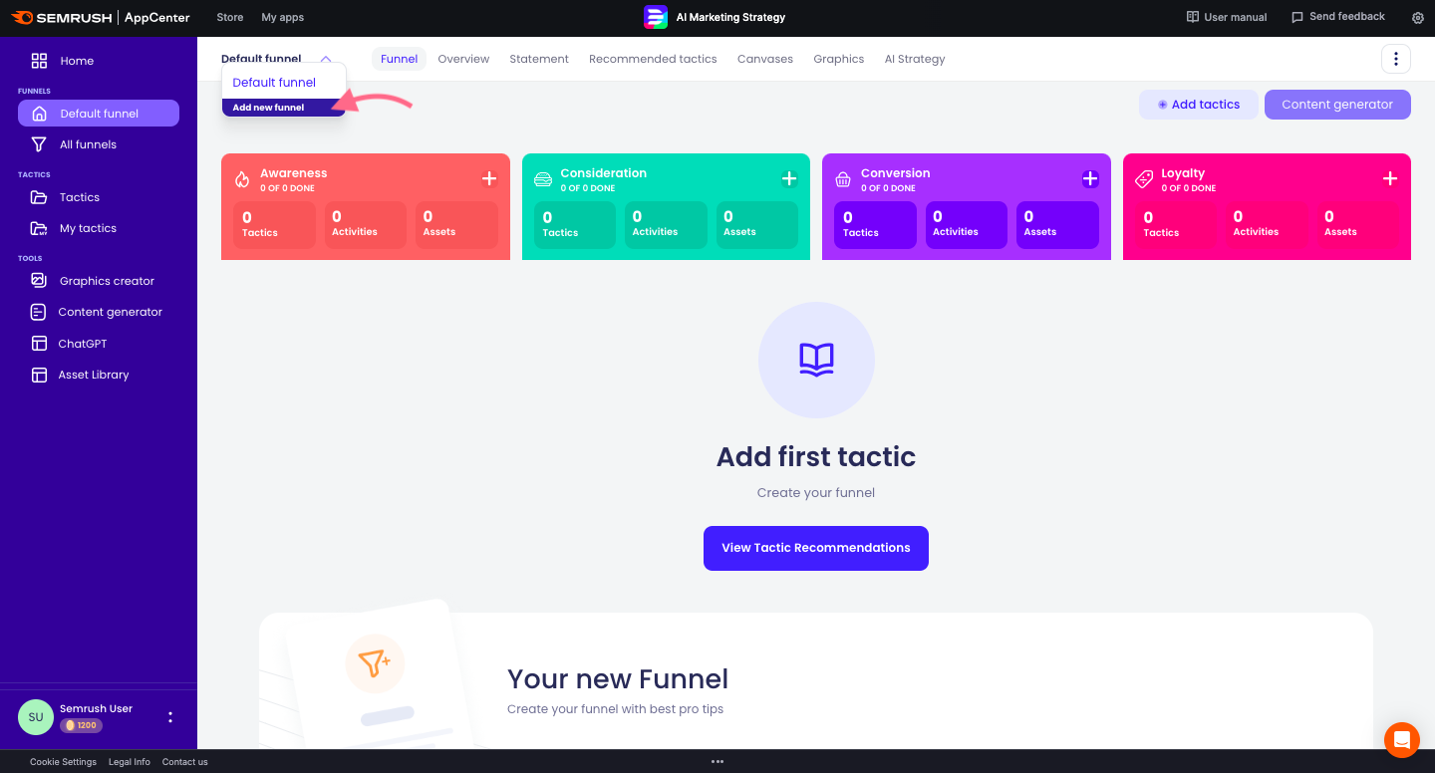Select All funnels in the sidebar
Screen dimensions: 1435x773
click(88, 144)
